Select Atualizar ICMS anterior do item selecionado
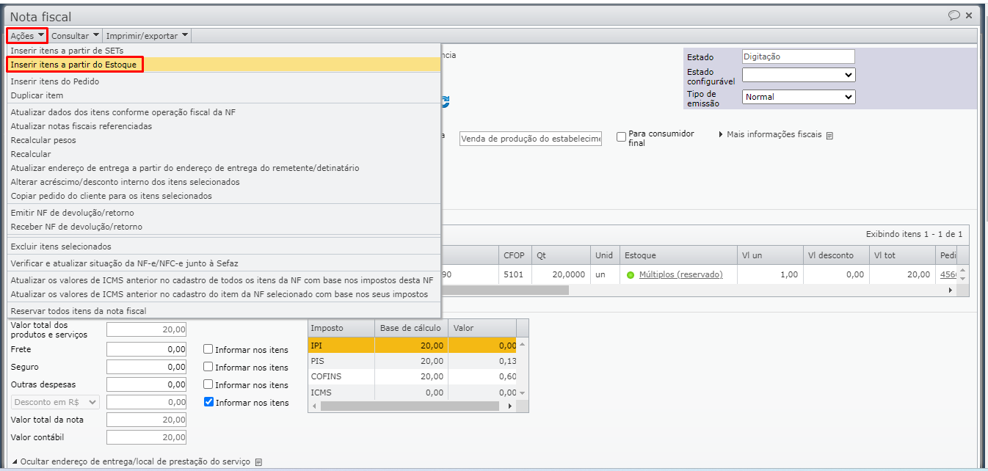 [224, 294]
